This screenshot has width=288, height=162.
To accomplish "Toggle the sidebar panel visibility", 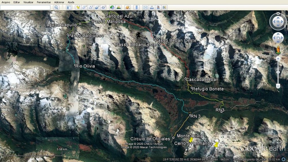I will pos(69,7).
